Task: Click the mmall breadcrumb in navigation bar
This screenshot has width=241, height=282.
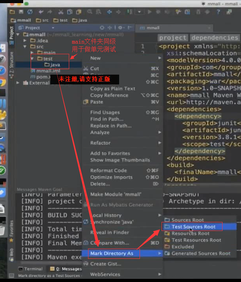Action: tap(21, 20)
